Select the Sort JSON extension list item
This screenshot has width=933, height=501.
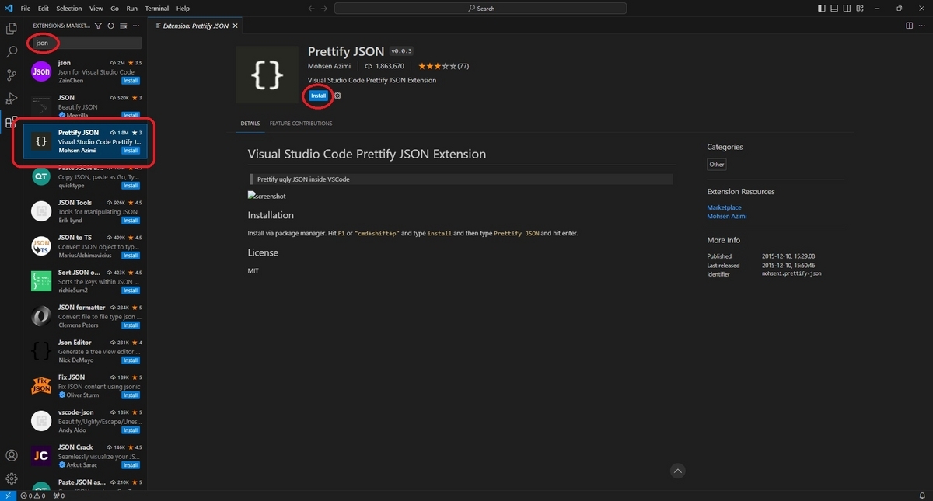coord(86,281)
